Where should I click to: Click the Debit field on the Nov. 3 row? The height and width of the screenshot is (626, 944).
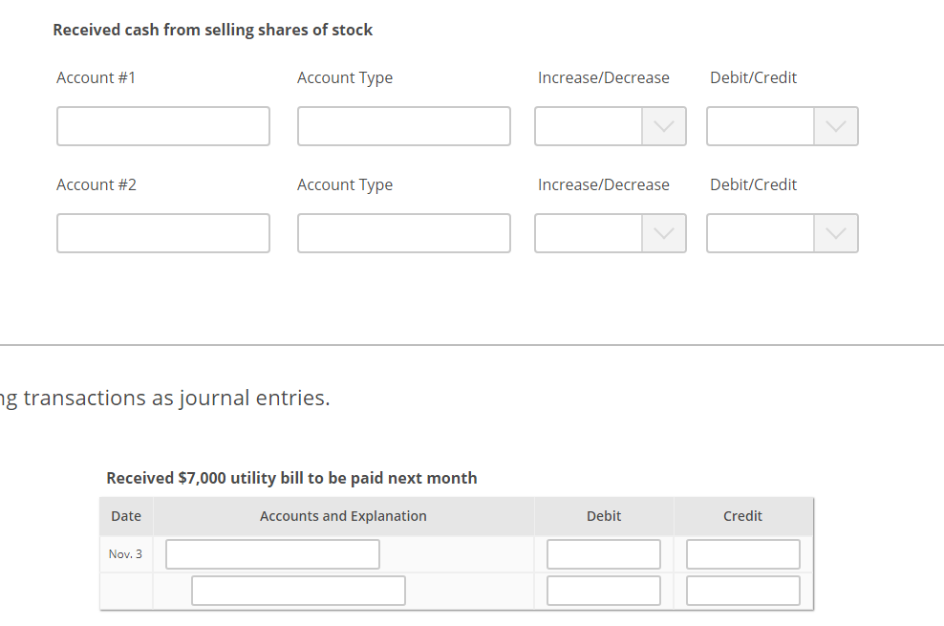(603, 553)
